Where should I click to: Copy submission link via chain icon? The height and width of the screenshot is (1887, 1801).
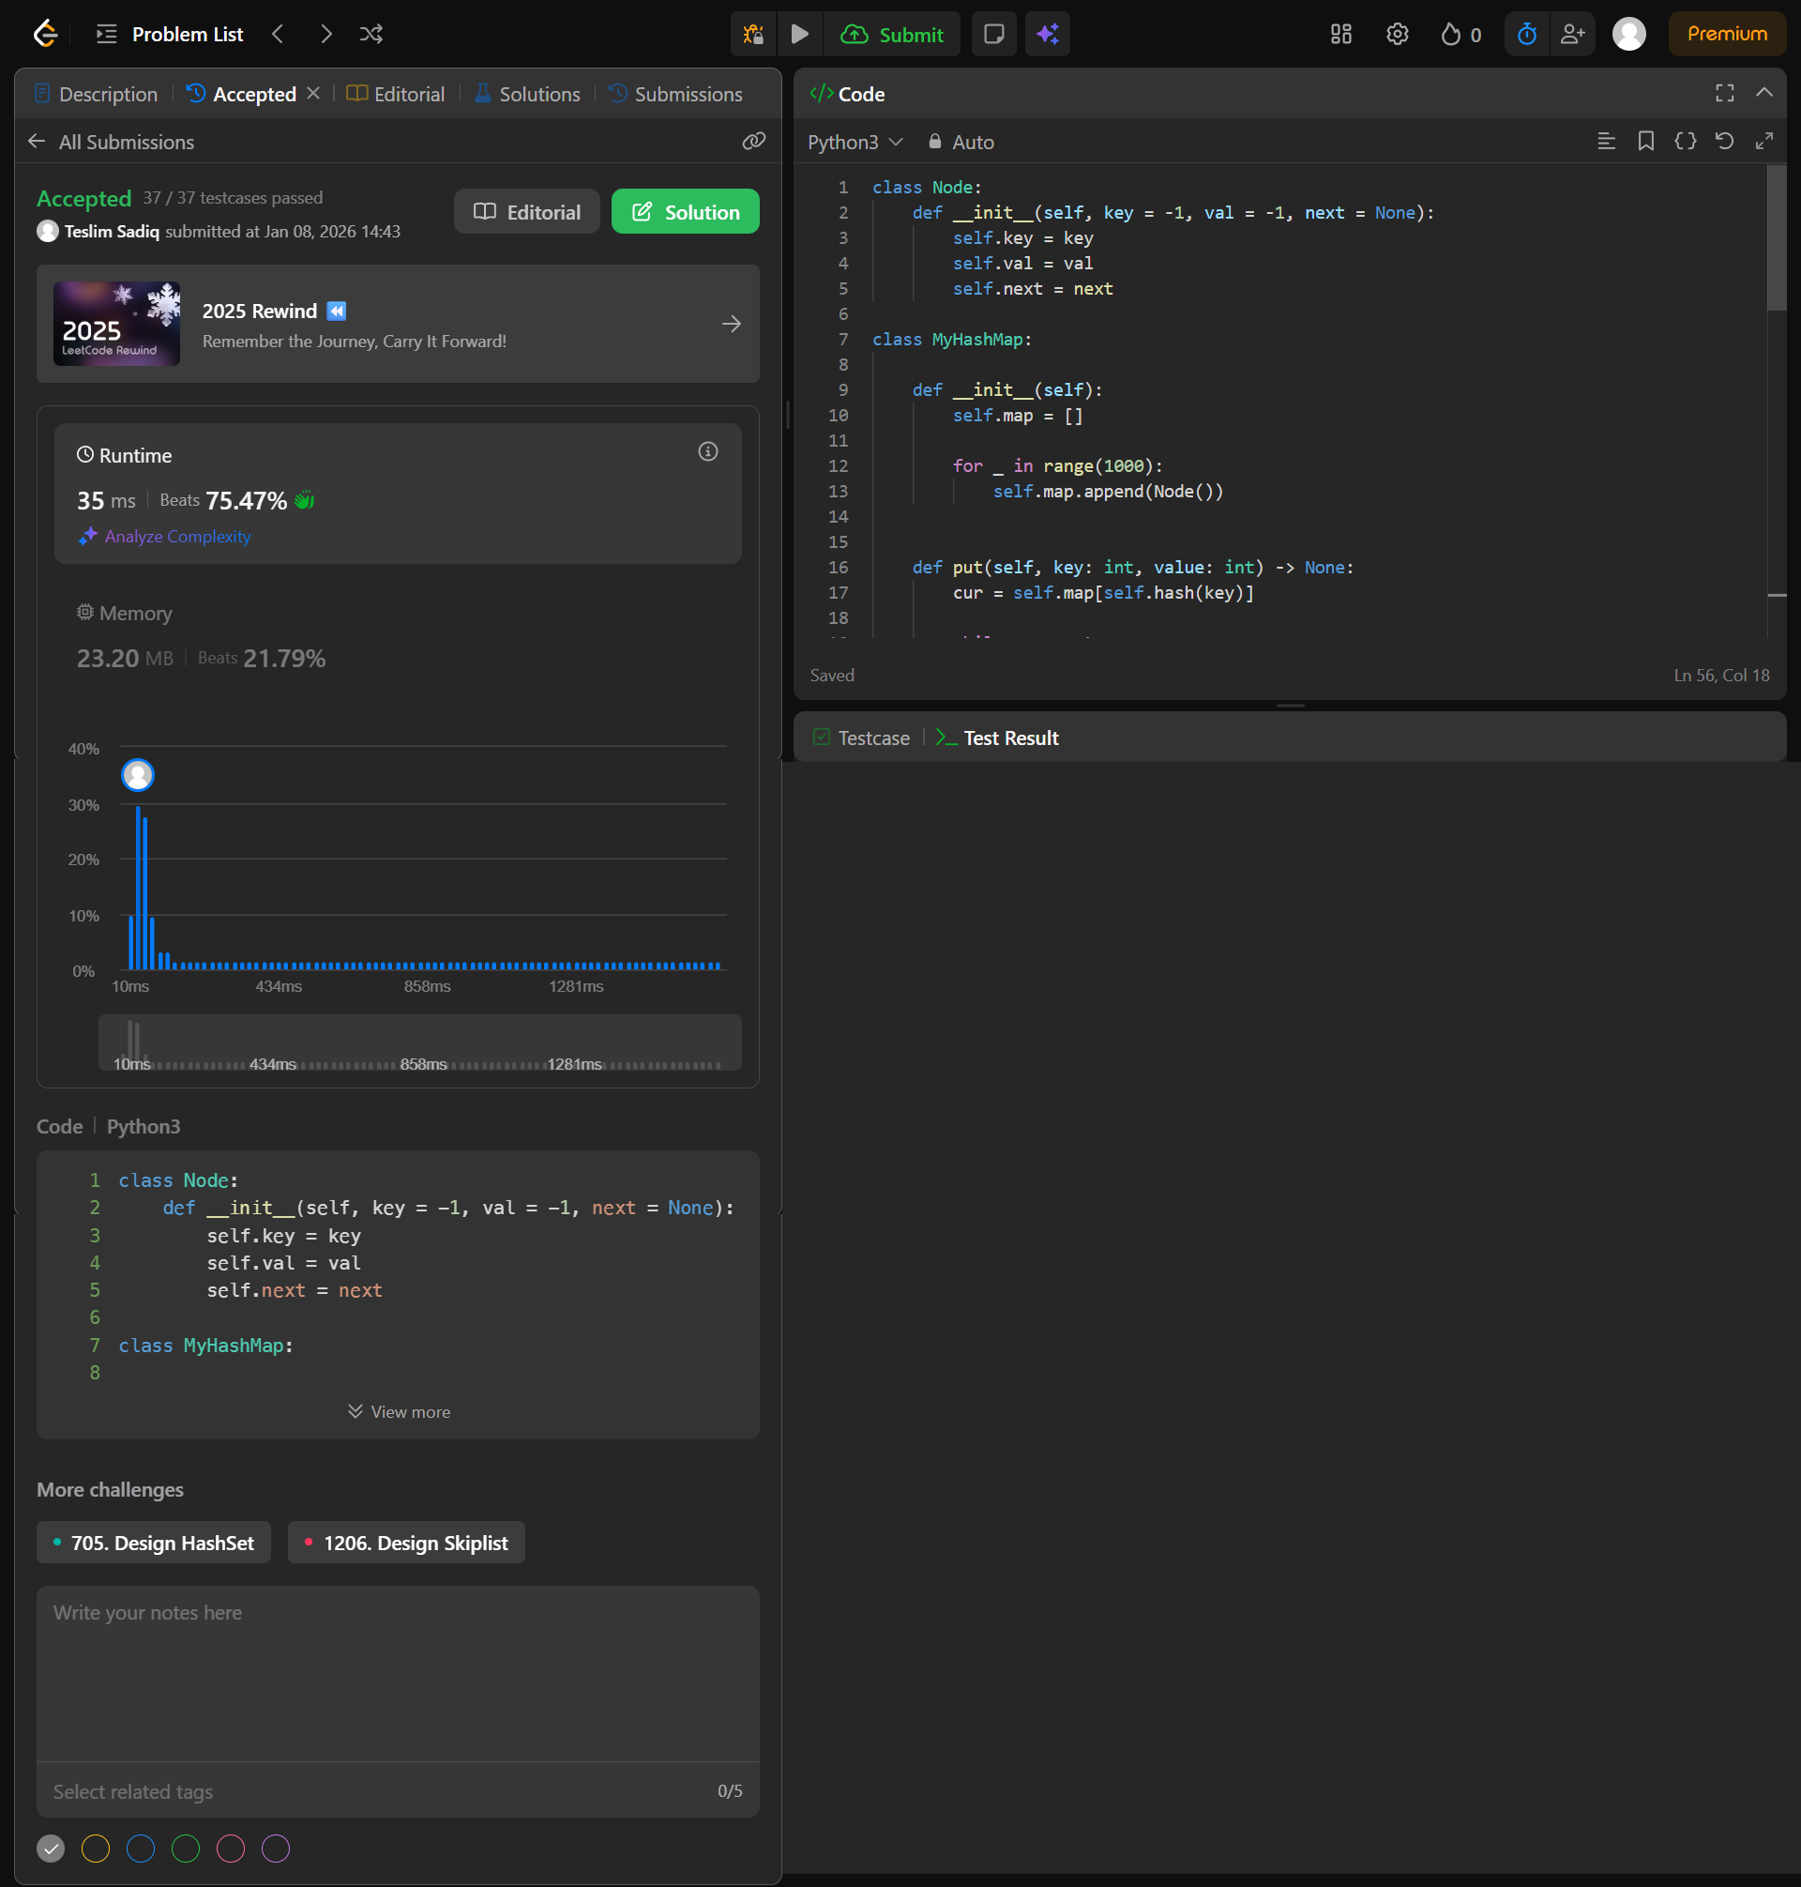point(753,142)
